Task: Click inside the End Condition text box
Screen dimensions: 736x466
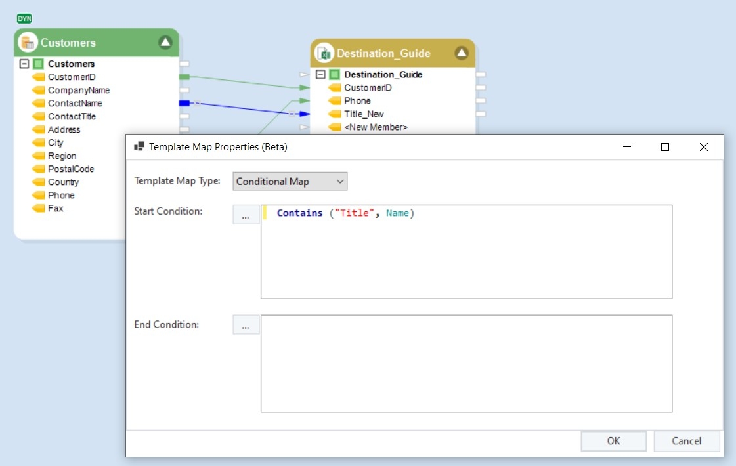Action: click(x=466, y=364)
